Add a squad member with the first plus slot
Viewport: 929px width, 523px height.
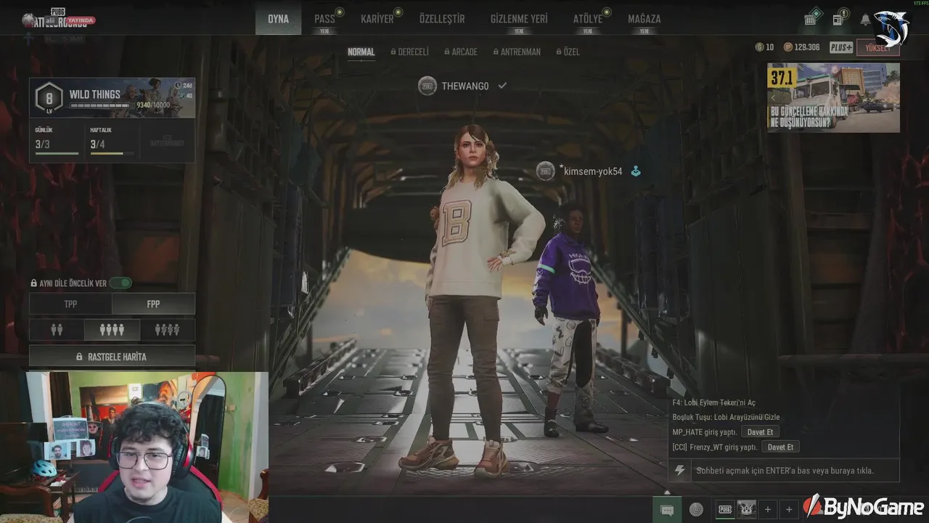coord(768,509)
